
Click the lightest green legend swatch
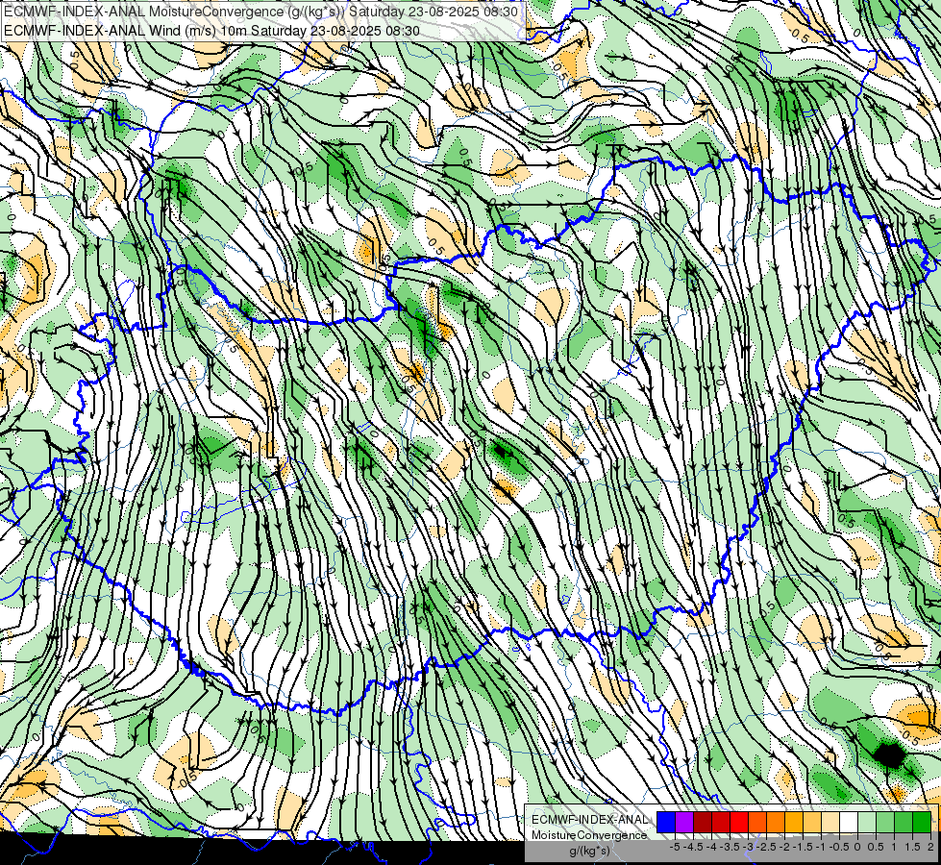tap(867, 822)
